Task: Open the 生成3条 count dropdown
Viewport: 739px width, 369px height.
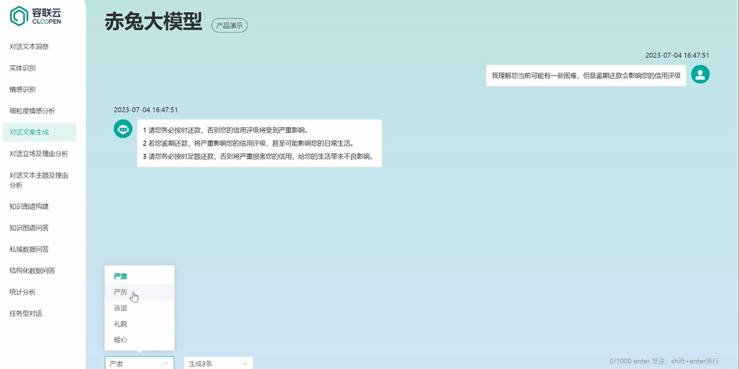Action: click(218, 363)
